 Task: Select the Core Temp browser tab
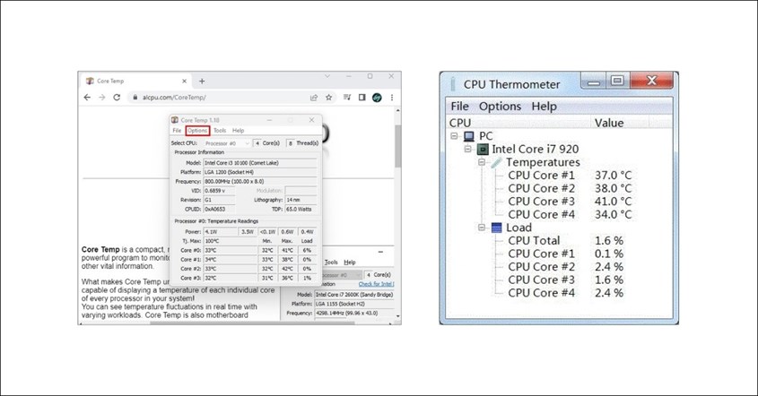pos(135,82)
